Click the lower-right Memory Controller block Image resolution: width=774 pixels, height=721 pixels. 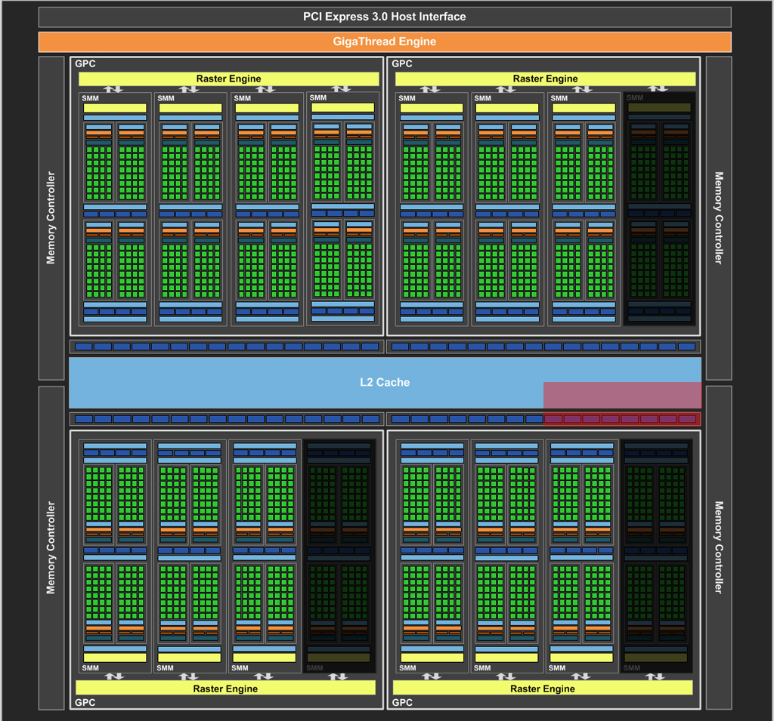pyautogui.click(x=718, y=547)
